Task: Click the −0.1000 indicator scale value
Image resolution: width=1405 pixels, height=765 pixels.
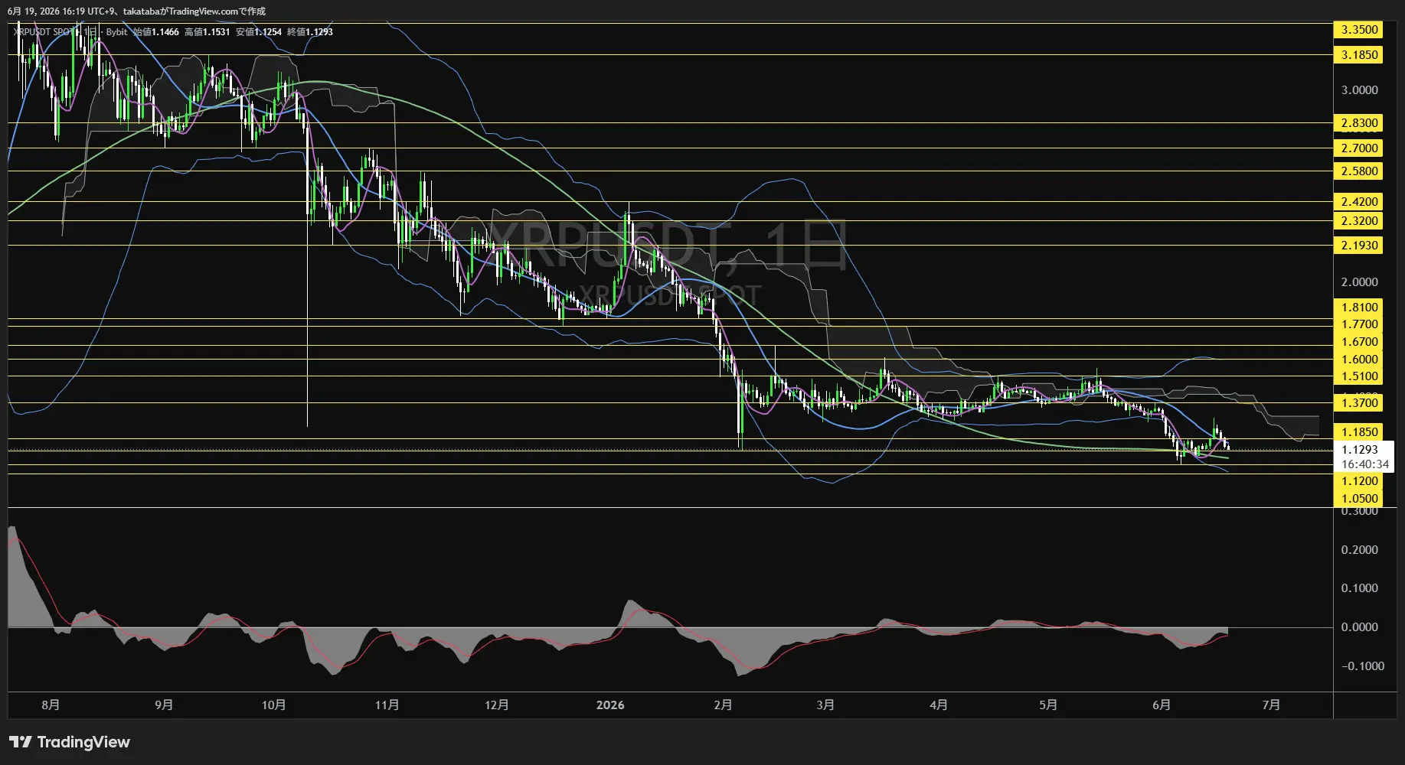Action: coord(1362,666)
